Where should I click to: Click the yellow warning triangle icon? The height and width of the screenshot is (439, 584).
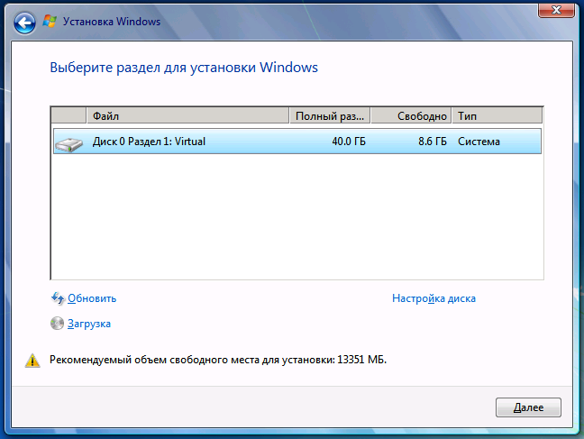click(33, 361)
